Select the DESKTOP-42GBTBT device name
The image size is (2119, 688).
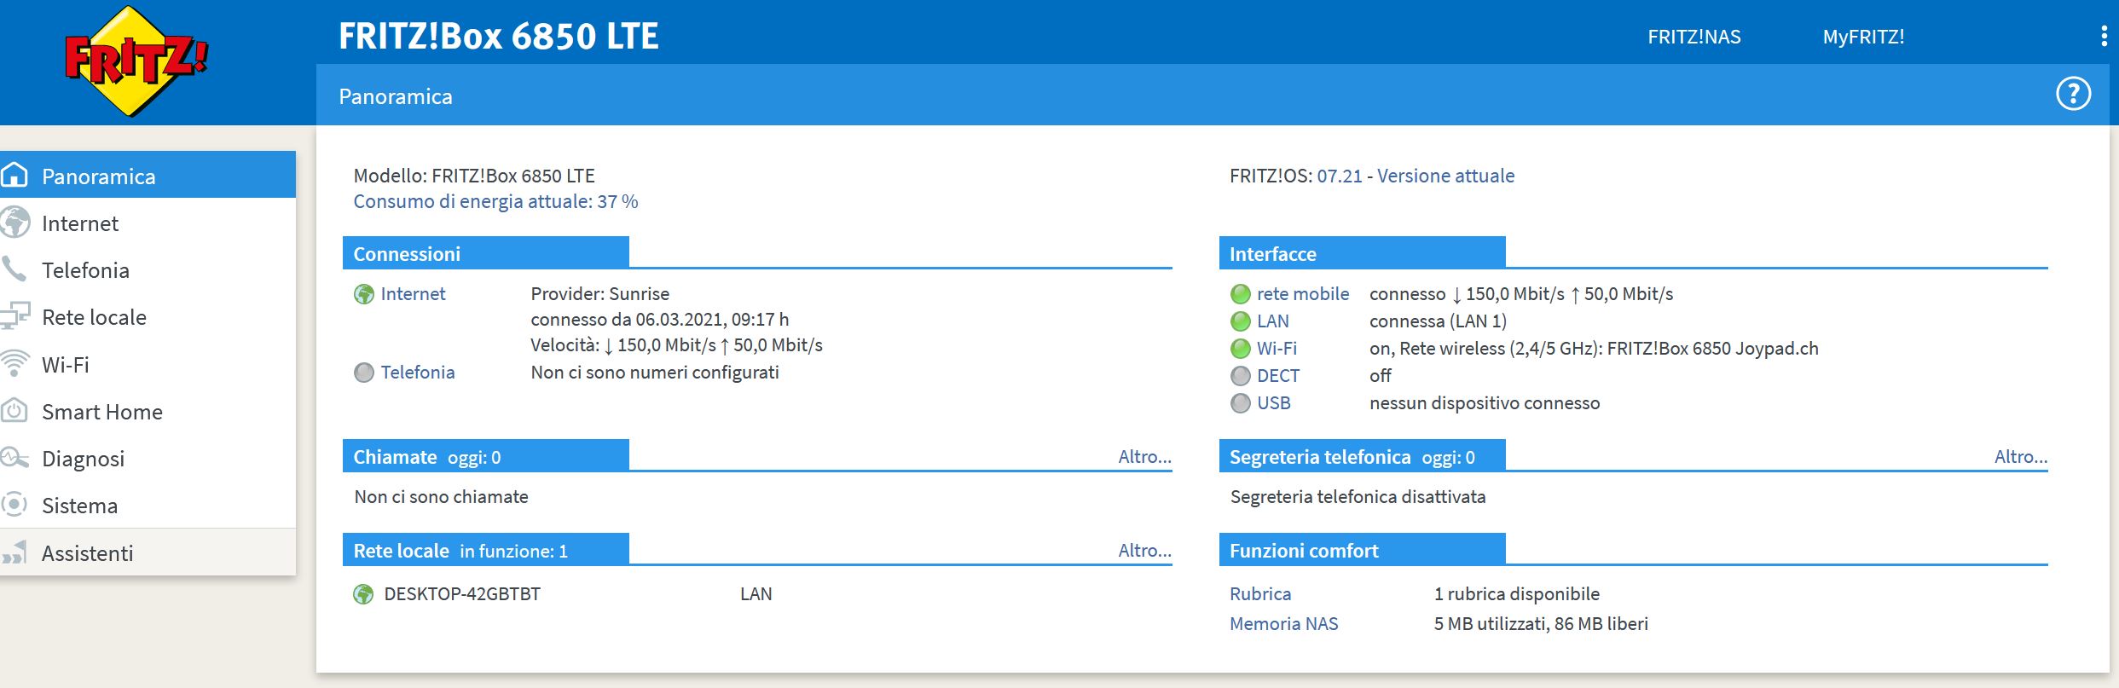pyautogui.click(x=462, y=594)
